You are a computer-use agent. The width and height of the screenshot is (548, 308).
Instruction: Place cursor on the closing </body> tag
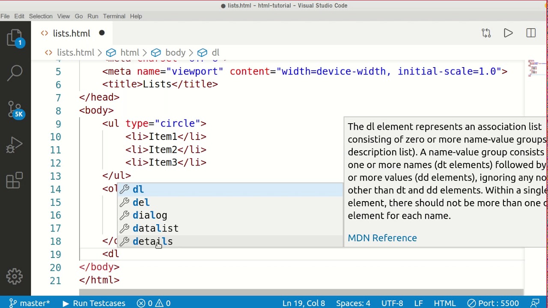coord(99,267)
